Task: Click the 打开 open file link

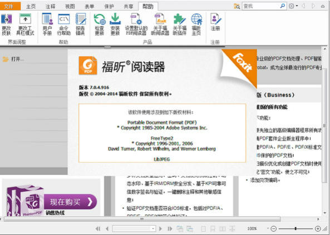Action: pyautogui.click(x=14, y=59)
